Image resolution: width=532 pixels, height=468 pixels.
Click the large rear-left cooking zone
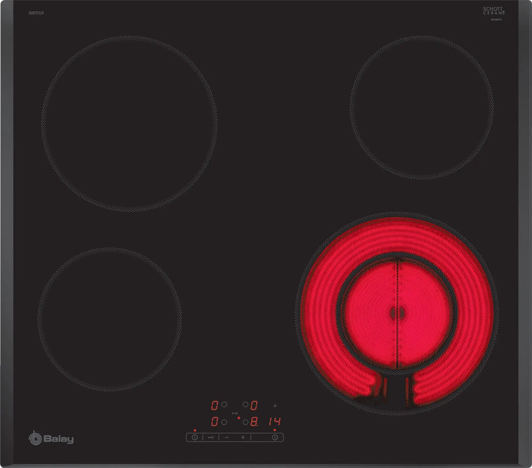[x=129, y=123]
